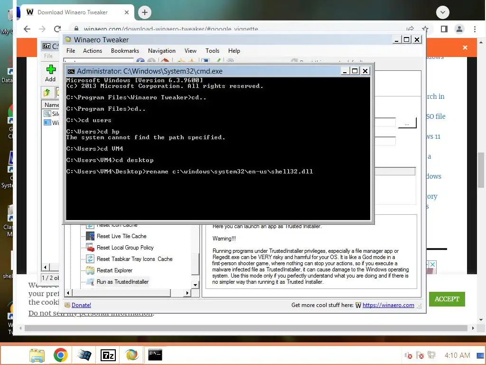This screenshot has width=486, height=365.
Task: Open File menu in 7-Zip window
Action: [x=48, y=56]
